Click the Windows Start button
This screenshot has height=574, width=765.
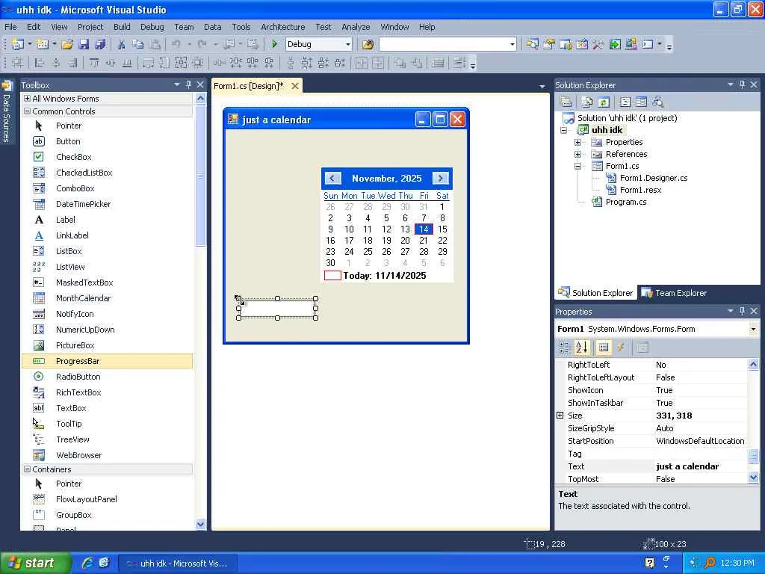coord(36,564)
